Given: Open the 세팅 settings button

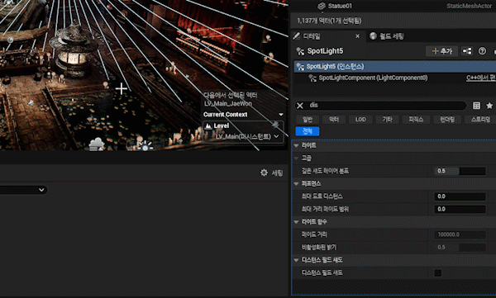Looking at the screenshot, I should [272, 173].
